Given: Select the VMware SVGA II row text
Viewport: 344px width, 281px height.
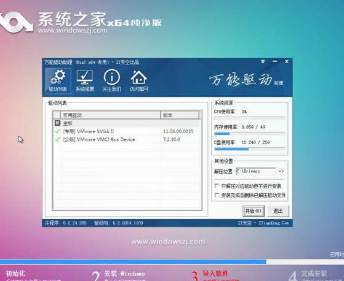Looking at the screenshot, I should coord(89,131).
